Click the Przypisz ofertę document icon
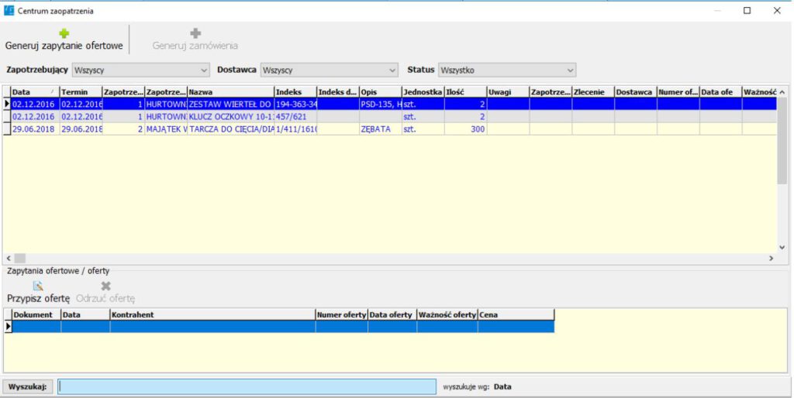Image resolution: width=794 pixels, height=398 pixels. pos(38,286)
